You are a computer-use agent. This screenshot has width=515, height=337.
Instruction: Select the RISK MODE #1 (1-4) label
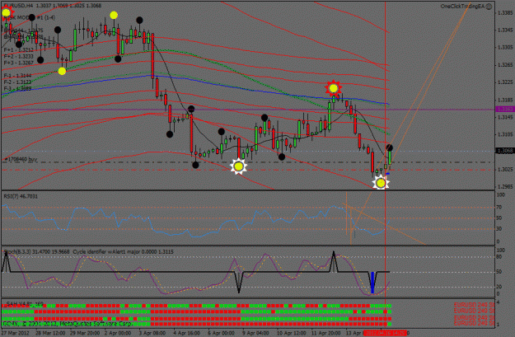click(30, 17)
